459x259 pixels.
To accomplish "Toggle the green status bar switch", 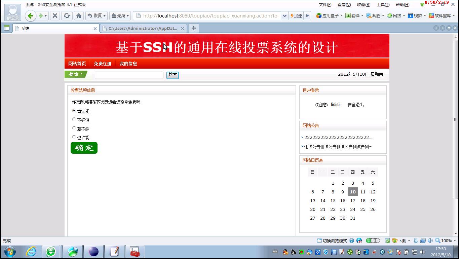I will pyautogui.click(x=373, y=240).
